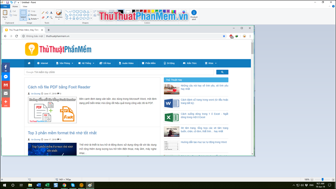This screenshot has height=189, width=336.
Task: Expand the Brushes dropdown
Action: click(59, 19)
